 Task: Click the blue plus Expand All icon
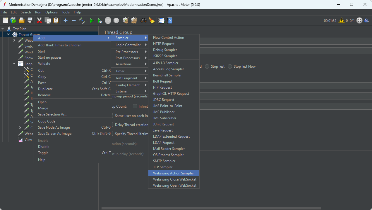coord(66,20)
